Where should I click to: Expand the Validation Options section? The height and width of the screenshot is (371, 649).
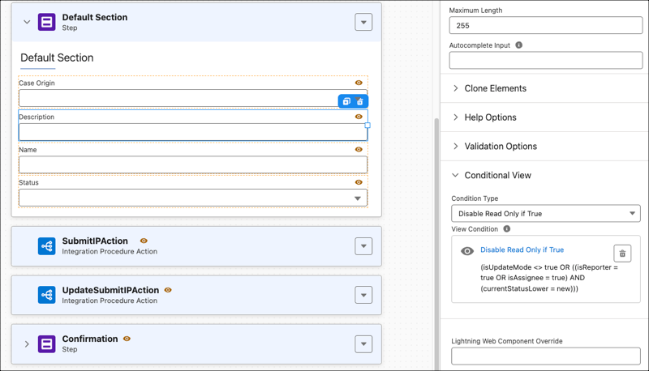coord(501,147)
